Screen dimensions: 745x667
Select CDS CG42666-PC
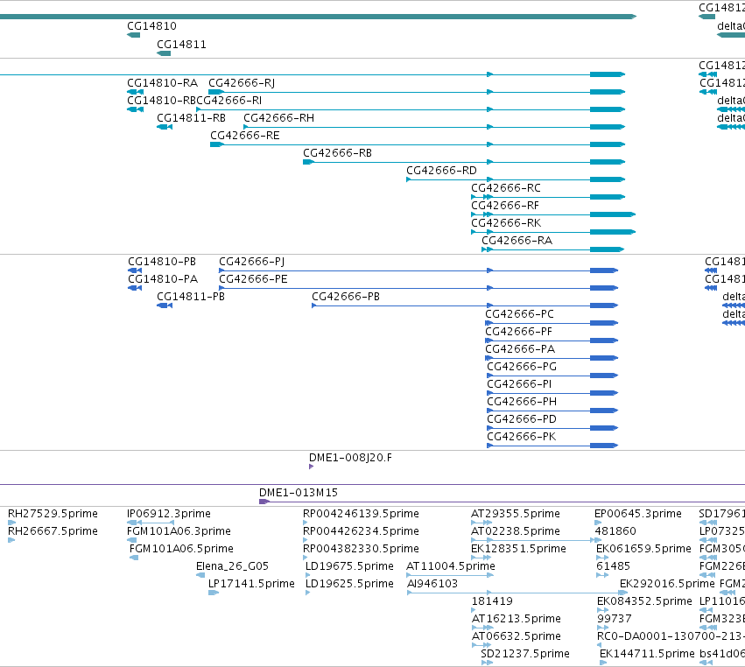pos(520,314)
